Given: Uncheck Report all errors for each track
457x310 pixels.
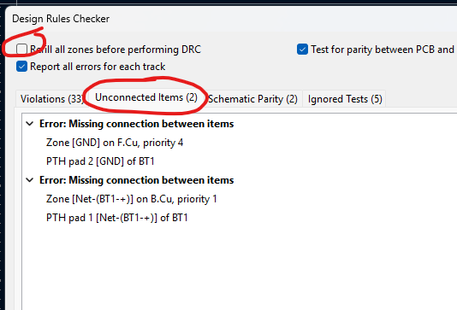Looking at the screenshot, I should [22, 67].
